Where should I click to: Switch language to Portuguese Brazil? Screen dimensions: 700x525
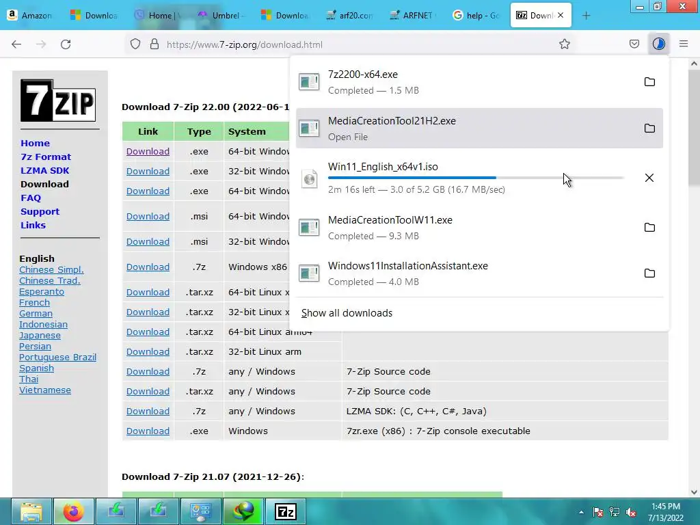57,357
